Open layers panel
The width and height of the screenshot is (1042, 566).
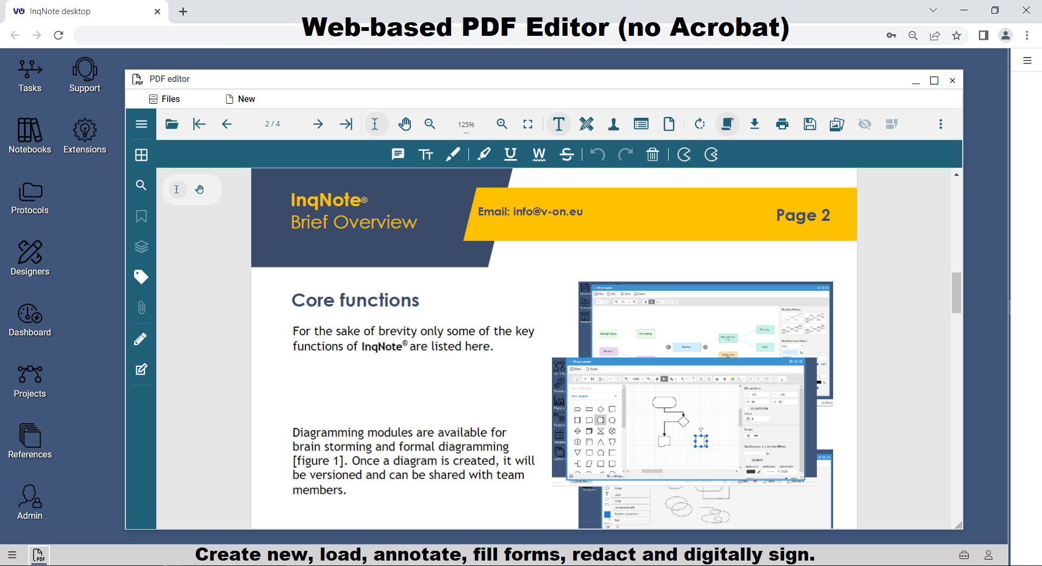[x=141, y=246]
